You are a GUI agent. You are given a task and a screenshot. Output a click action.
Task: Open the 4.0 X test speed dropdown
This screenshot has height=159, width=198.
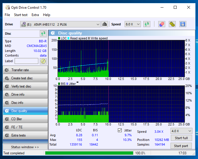click(x=181, y=131)
